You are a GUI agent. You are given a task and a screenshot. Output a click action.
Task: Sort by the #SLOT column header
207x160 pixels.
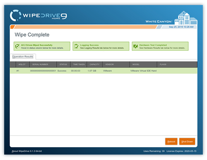click(x=22, y=64)
